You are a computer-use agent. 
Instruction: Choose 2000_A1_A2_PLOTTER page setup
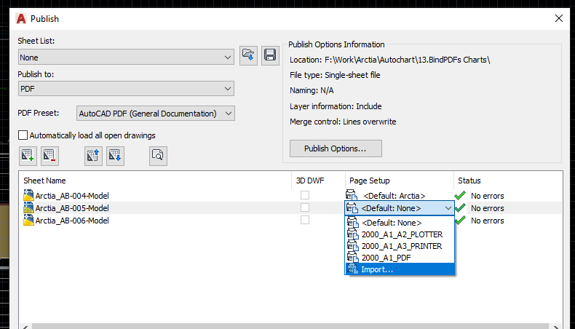[x=401, y=234]
